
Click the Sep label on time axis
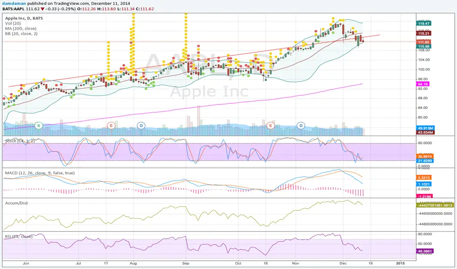click(186, 263)
